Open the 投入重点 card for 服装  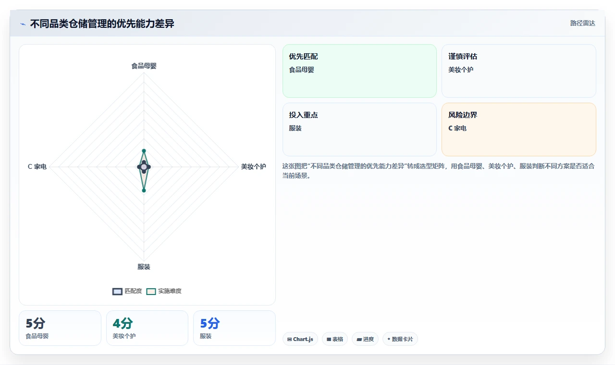[x=359, y=130]
